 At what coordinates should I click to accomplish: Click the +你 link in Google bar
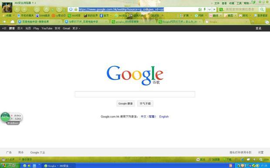tap(4, 28)
